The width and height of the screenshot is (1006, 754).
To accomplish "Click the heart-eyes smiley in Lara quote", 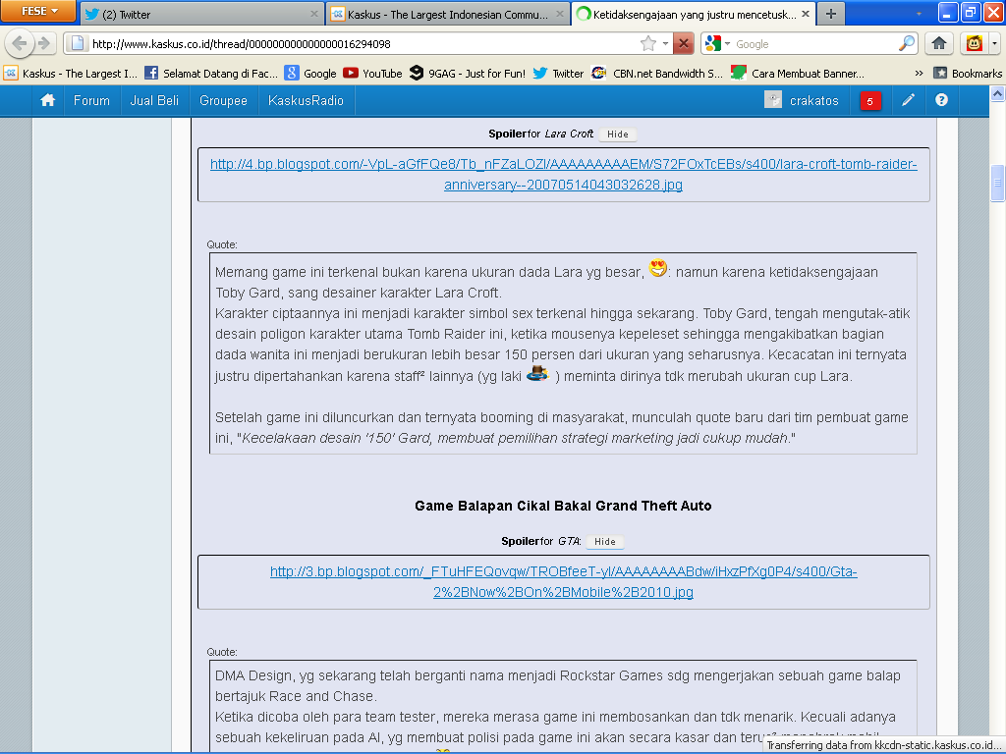I will pyautogui.click(x=657, y=268).
